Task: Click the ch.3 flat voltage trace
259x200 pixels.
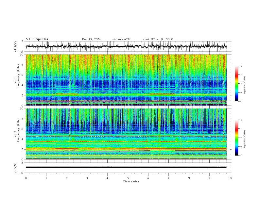Action: pyautogui.click(x=126, y=167)
